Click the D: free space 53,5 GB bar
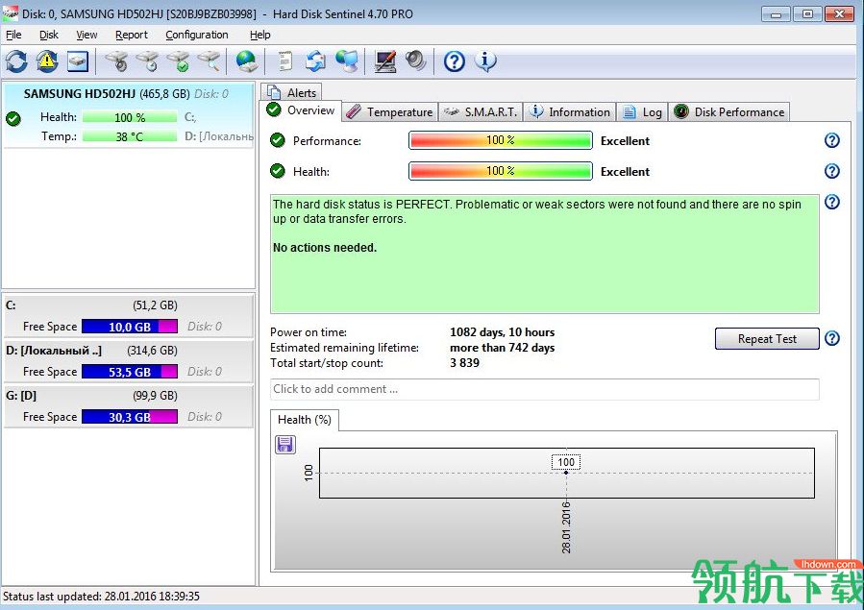Viewport: 864px width, 610px height. click(x=130, y=372)
